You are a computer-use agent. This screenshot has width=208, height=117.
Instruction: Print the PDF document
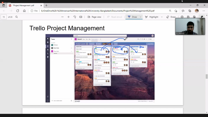tap(182, 17)
